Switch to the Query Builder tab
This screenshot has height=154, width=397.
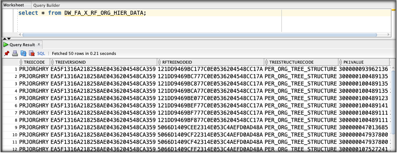coord(47,5)
